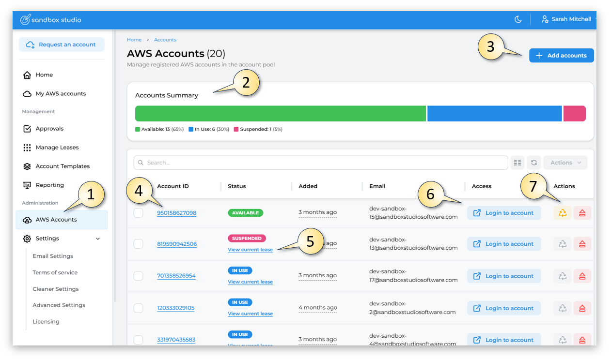Collapse the Settings menu section
This screenshot has height=359, width=611.
tap(98, 239)
